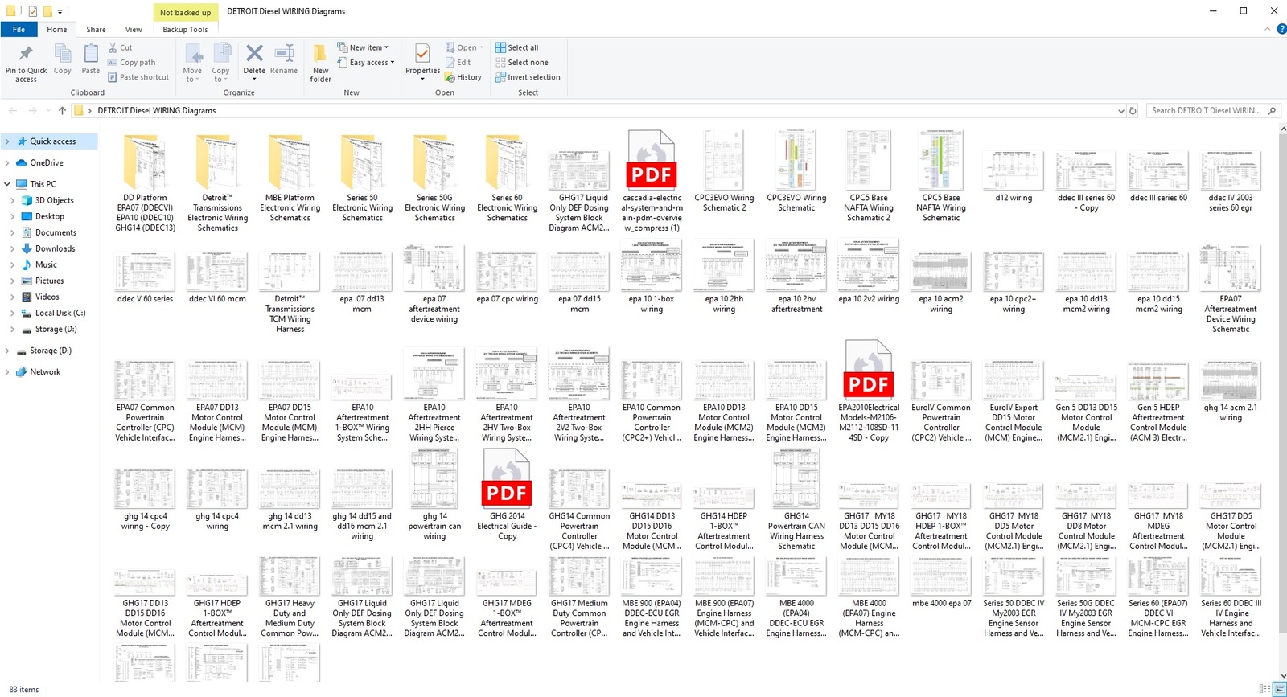Collapse the This PC tree node
Screen dimensions: 1287x697
click(7, 184)
